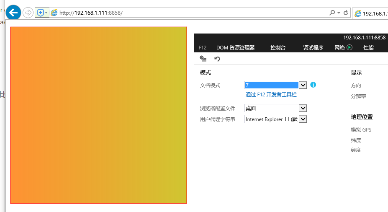This screenshot has height=212, width=388.
Task: Open the 控制台 tab
Action: pos(278,47)
